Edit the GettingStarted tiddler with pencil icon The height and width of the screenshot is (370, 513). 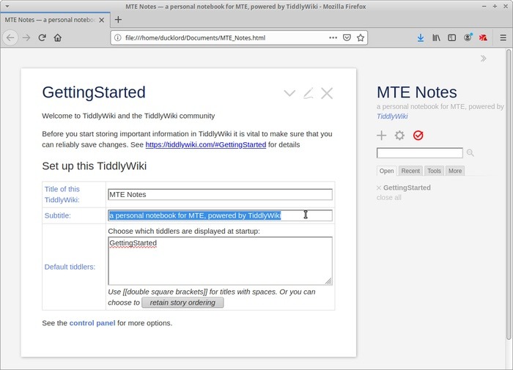(309, 93)
